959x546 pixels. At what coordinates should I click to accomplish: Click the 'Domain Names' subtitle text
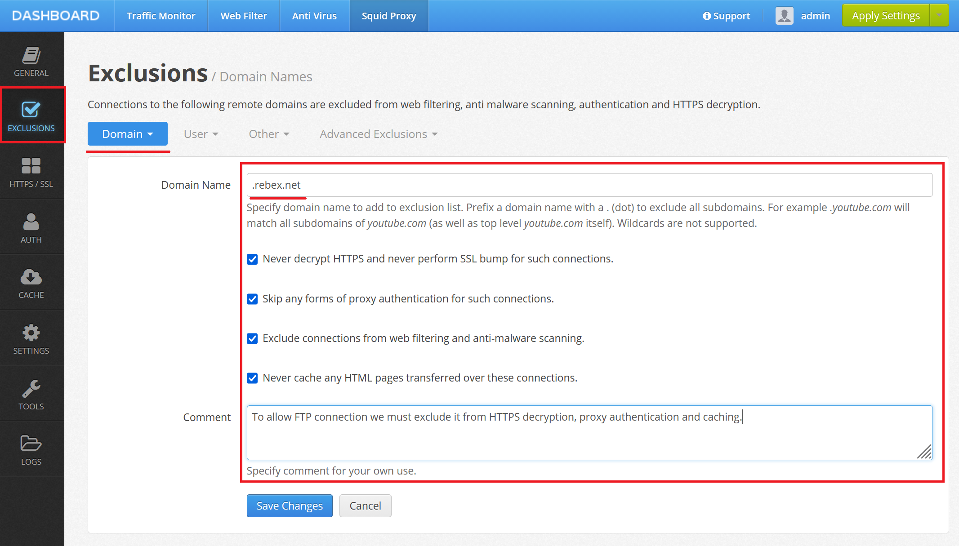(266, 77)
